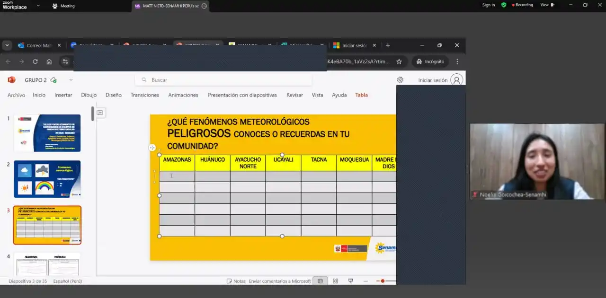Click the slide panel vertical scrollbar
Screen dimensions: 606x298
point(93,114)
